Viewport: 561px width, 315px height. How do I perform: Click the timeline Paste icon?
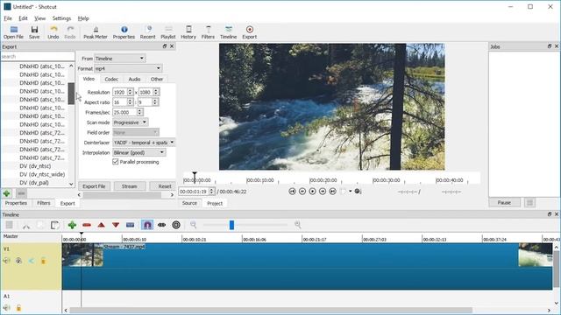[54, 225]
